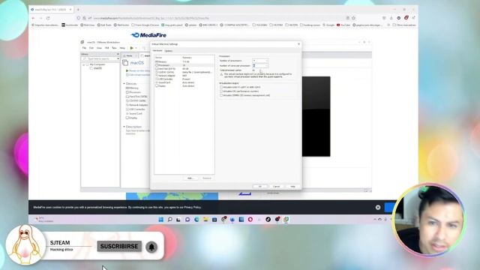The image size is (480, 270).
Task: Open the taskbar Search icon
Action: click(170, 220)
